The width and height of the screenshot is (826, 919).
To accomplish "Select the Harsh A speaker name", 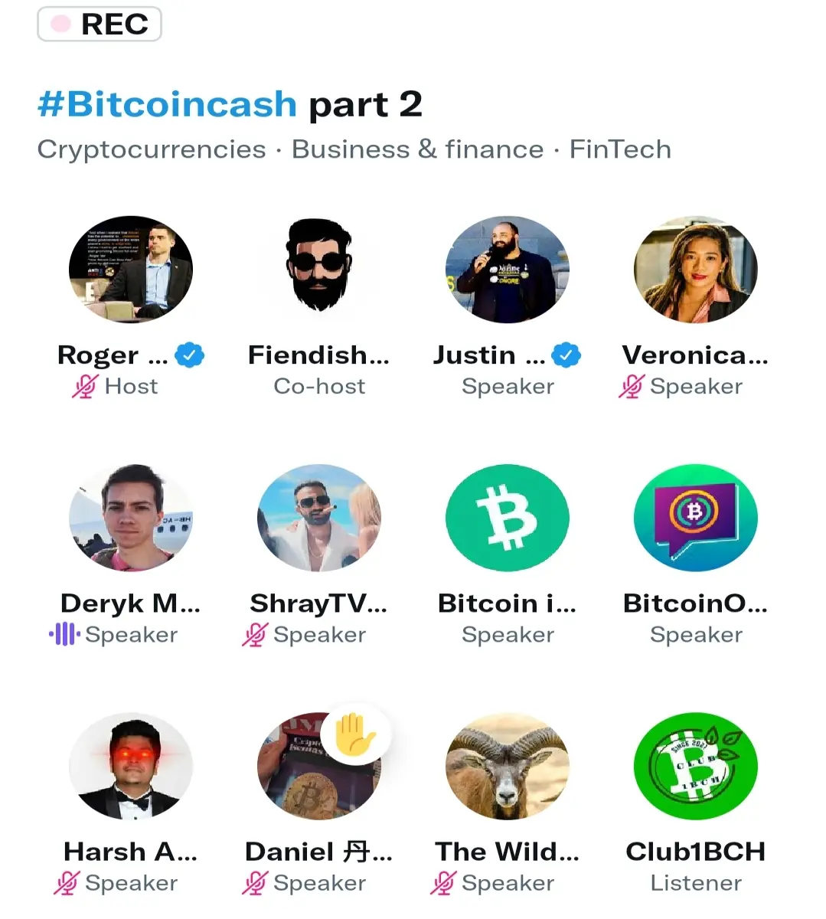I will 131,851.
